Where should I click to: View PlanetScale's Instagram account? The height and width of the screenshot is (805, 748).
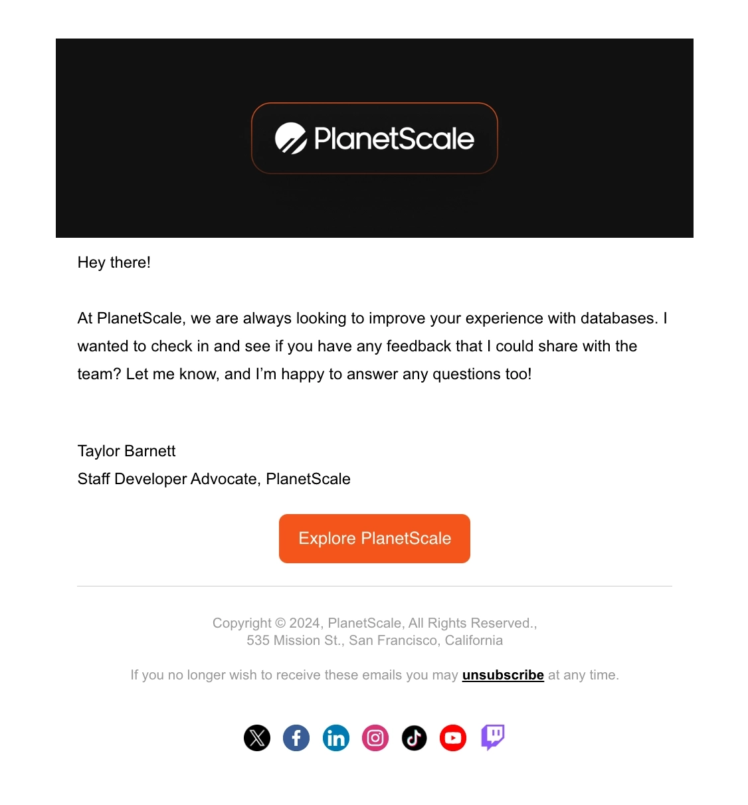(x=375, y=738)
